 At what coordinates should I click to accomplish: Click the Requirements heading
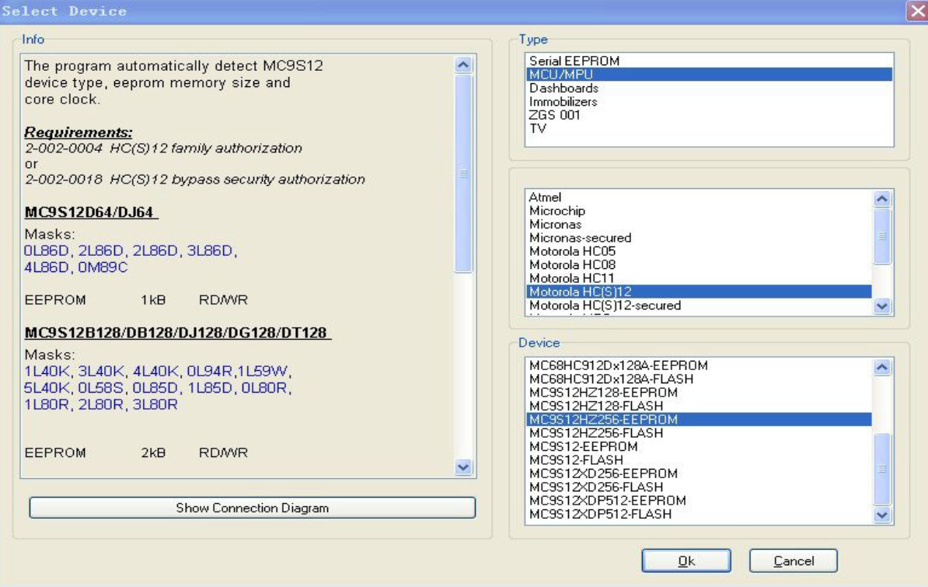point(78,132)
